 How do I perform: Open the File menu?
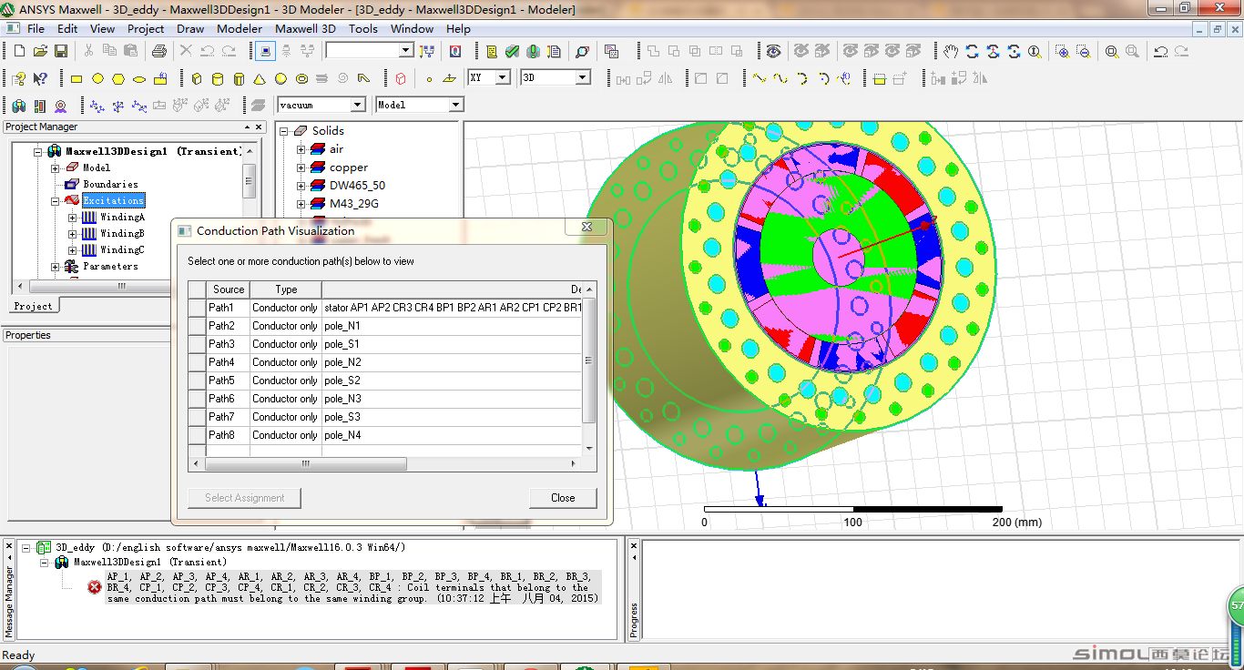(36, 29)
